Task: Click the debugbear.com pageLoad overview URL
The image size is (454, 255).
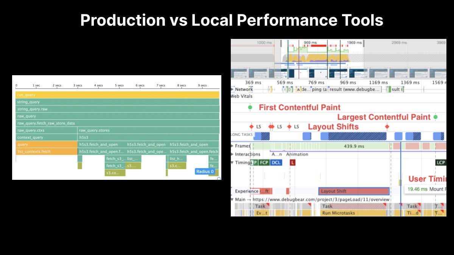Action: [x=320, y=199]
